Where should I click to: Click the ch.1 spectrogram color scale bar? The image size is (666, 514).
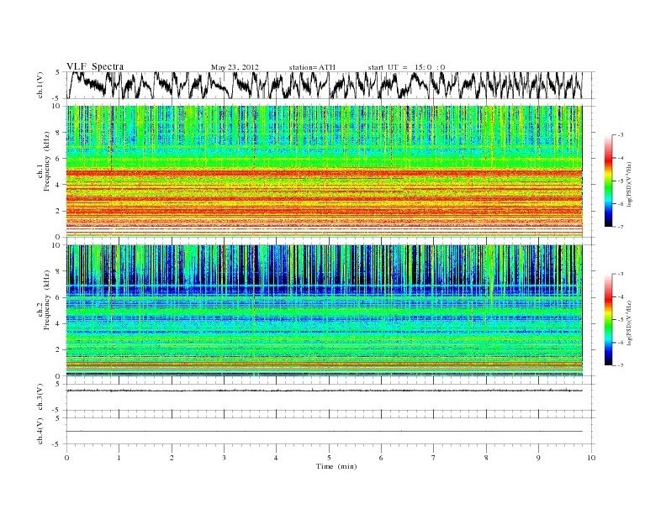coord(608,181)
